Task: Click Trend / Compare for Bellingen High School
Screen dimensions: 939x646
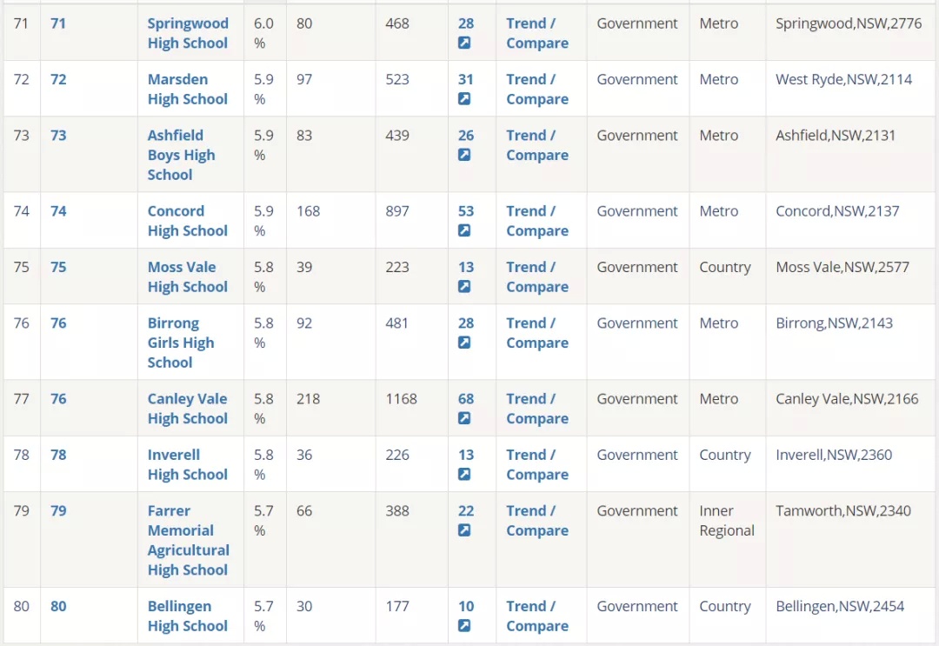Action: pyautogui.click(x=537, y=616)
